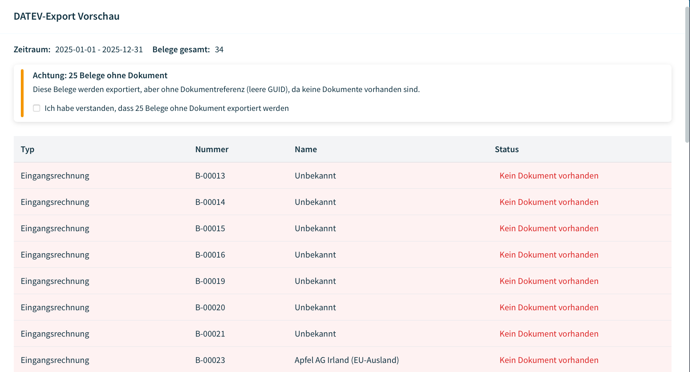Check the "Ich habe verstanden" confirmation checkbox
This screenshot has height=372, width=690.
coord(37,108)
